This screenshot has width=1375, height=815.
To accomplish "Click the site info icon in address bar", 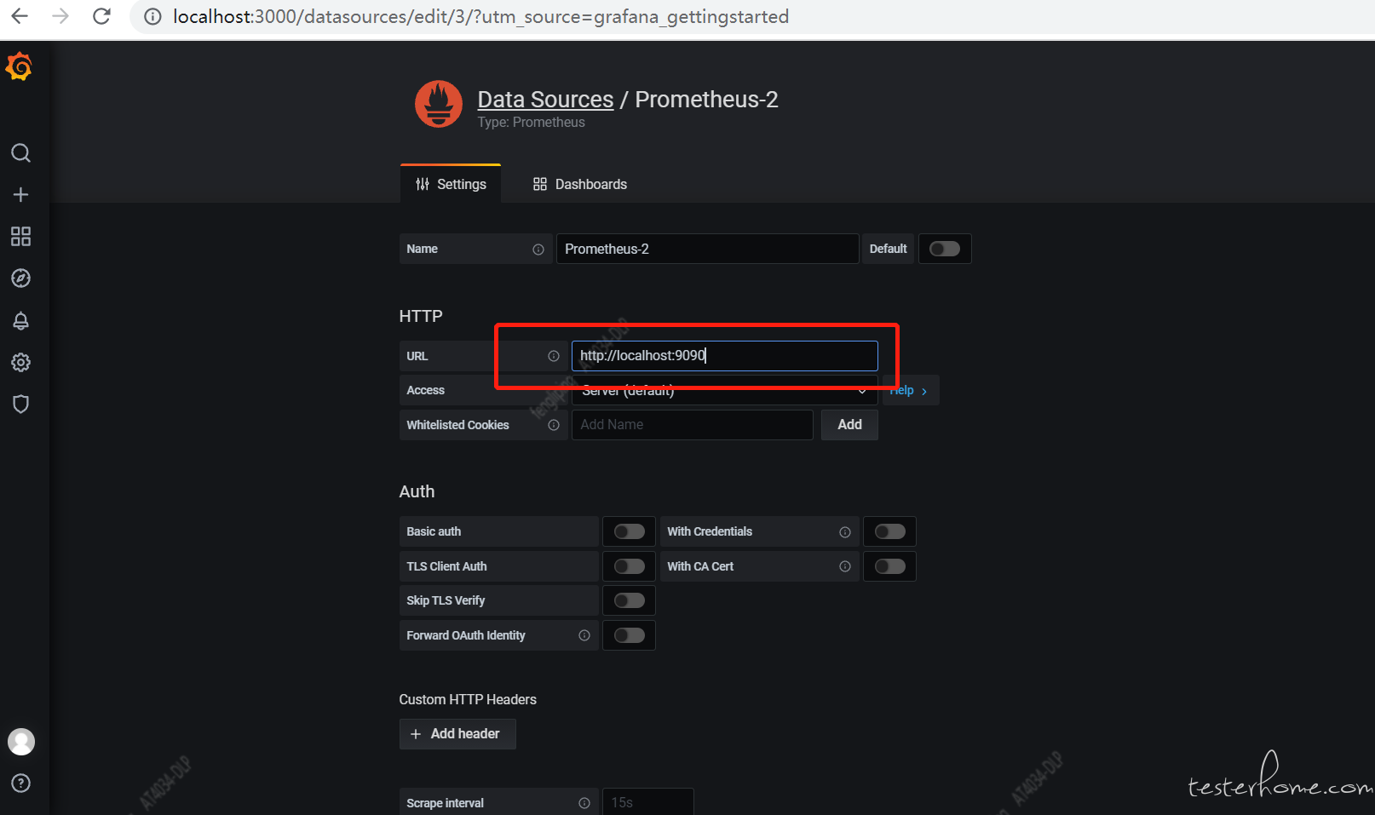I will (x=152, y=17).
